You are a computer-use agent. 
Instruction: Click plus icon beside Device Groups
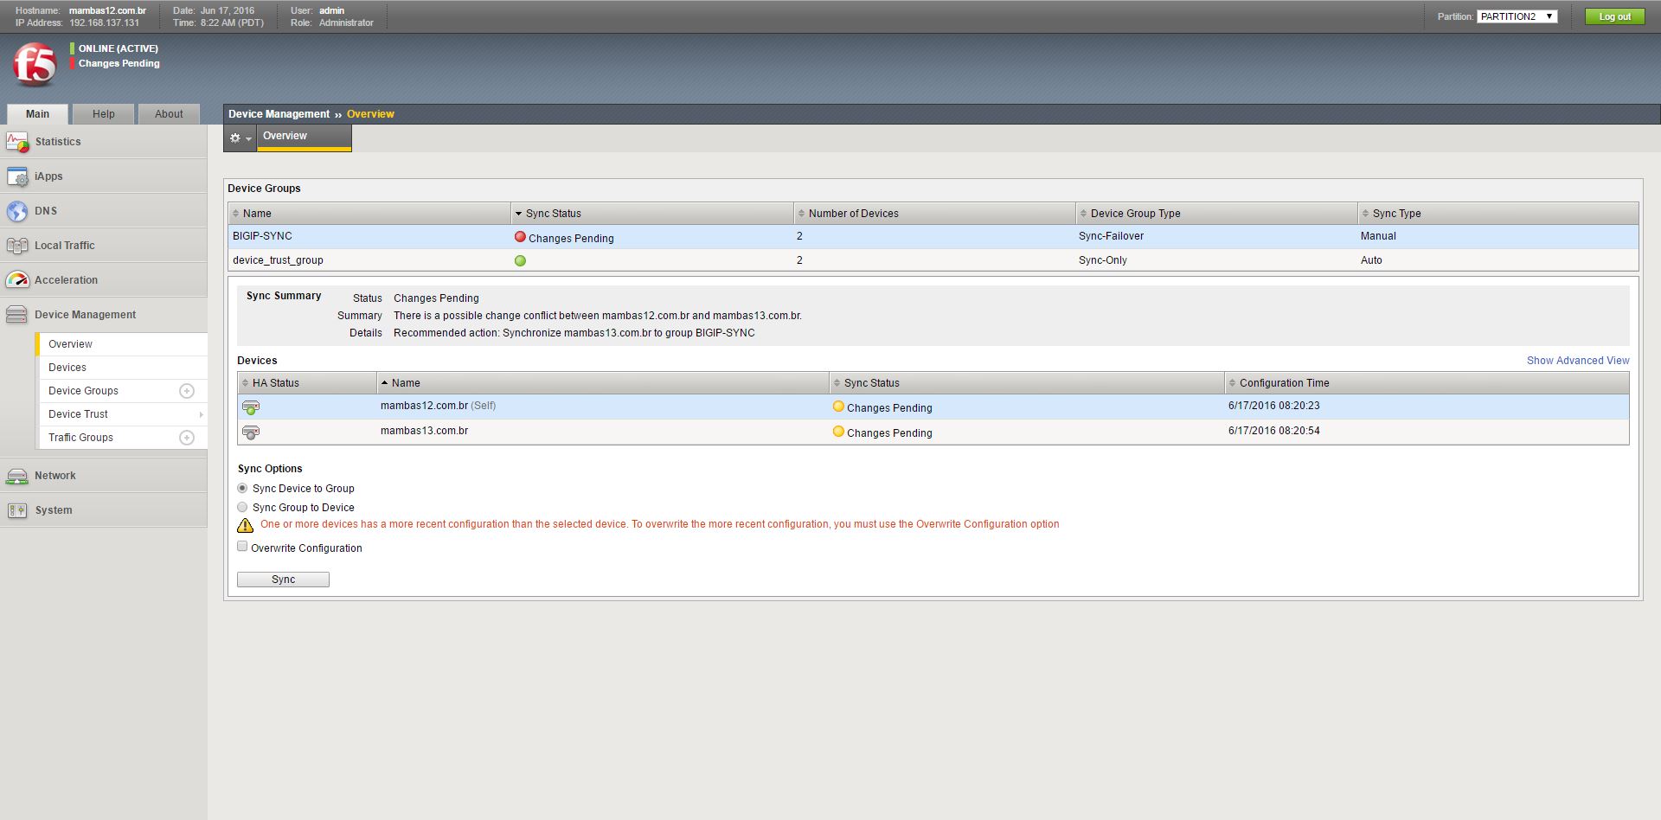point(186,391)
